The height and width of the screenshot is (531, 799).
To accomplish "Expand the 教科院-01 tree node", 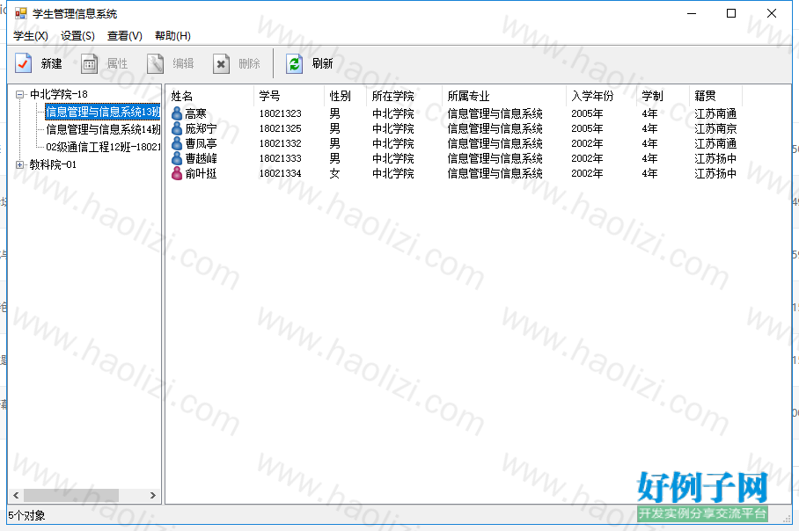I will pyautogui.click(x=19, y=164).
